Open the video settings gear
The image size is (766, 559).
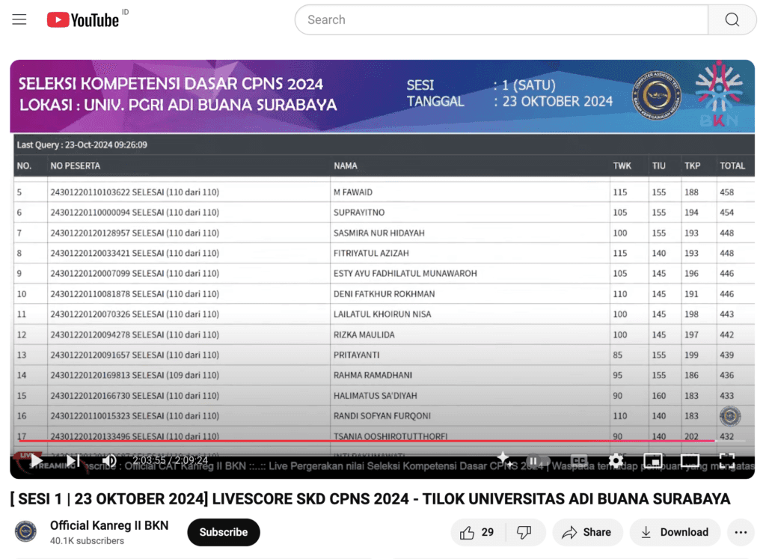616,460
